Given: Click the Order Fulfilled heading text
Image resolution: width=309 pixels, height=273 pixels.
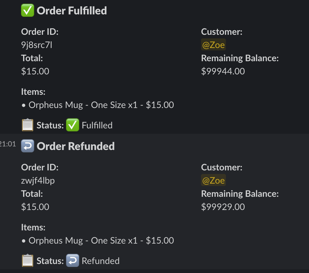Looking at the screenshot, I should (x=72, y=10).
